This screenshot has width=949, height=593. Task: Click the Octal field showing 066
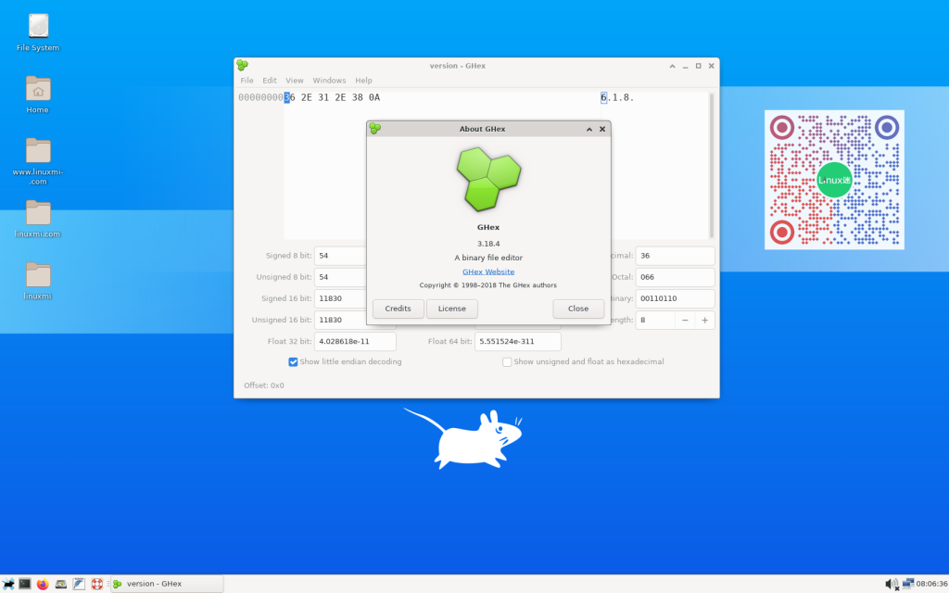(675, 277)
